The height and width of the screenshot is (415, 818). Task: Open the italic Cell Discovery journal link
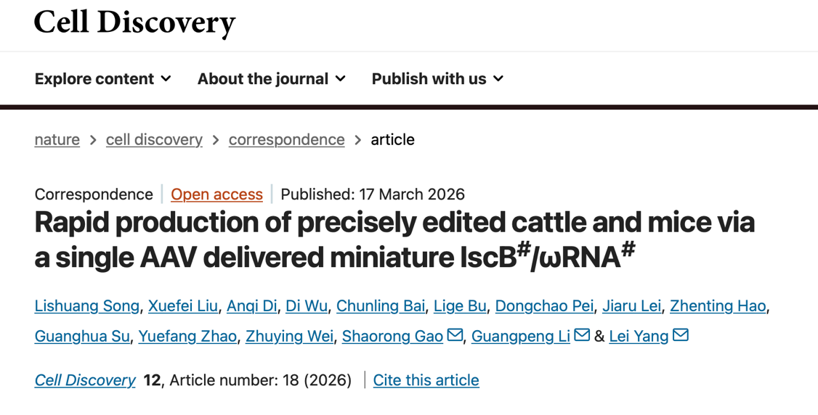pos(85,380)
